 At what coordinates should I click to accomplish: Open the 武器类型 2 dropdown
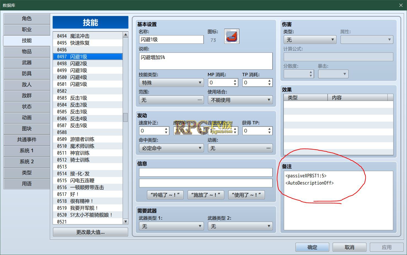pyautogui.click(x=240, y=226)
